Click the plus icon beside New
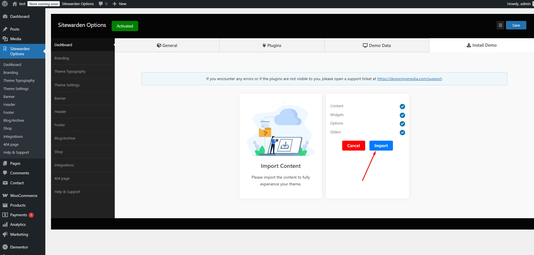Screen dimensions: 534x255 click(x=115, y=4)
